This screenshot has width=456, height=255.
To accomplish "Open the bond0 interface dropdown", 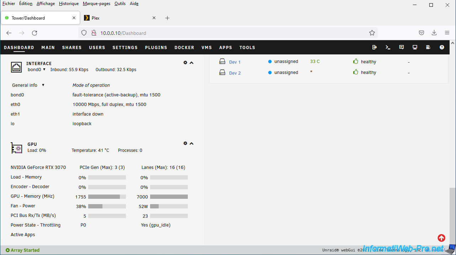I will [x=37, y=70].
